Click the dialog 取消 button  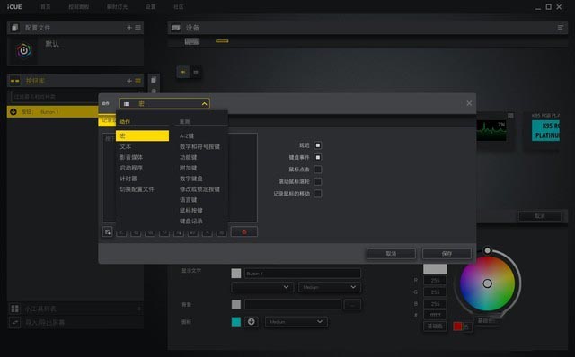(x=391, y=253)
